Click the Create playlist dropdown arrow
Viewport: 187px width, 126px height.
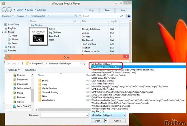click(49, 16)
